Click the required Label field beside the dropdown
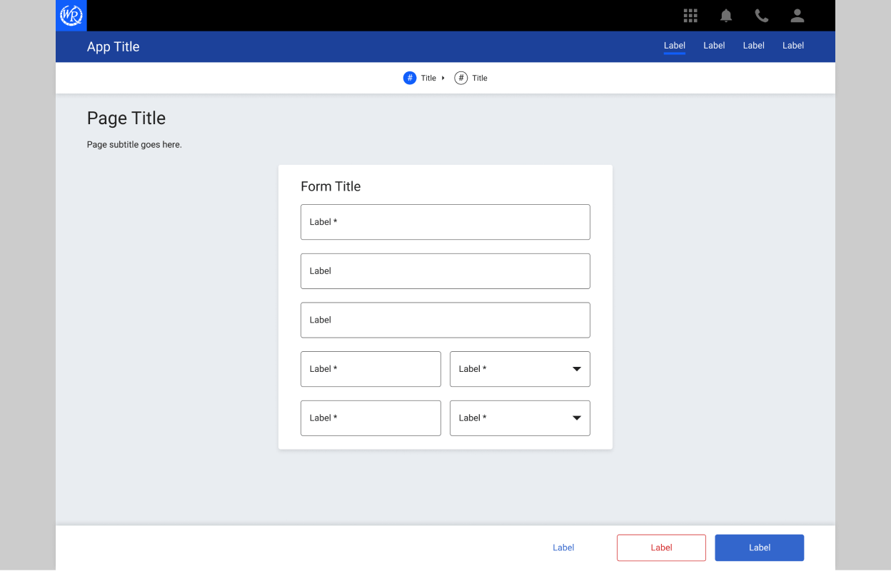This screenshot has width=891, height=571. coord(371,369)
